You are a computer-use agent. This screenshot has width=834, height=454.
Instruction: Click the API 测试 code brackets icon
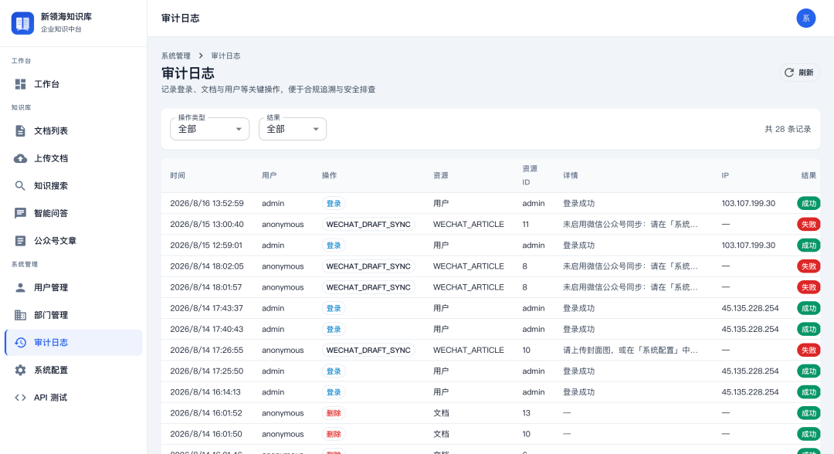coord(20,398)
